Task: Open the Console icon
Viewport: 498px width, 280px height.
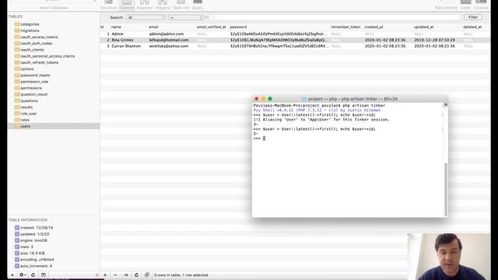Action: click(481, 5)
